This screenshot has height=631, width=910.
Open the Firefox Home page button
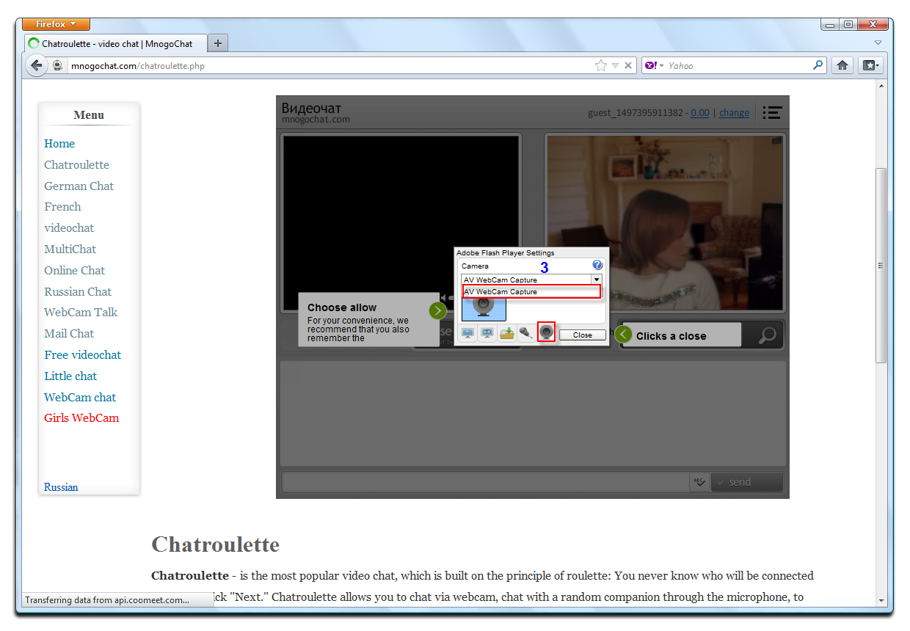tap(842, 65)
